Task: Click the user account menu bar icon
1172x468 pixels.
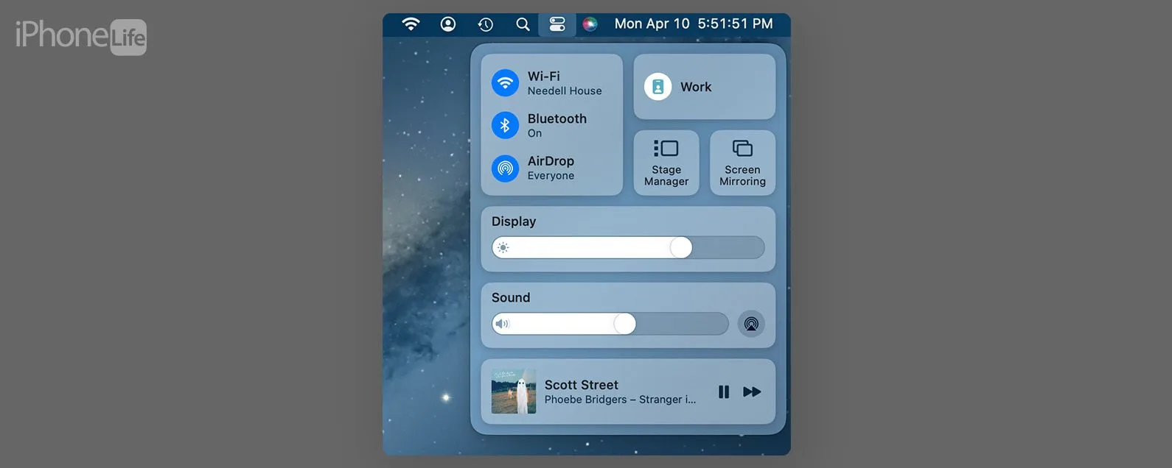Action: pos(447,24)
